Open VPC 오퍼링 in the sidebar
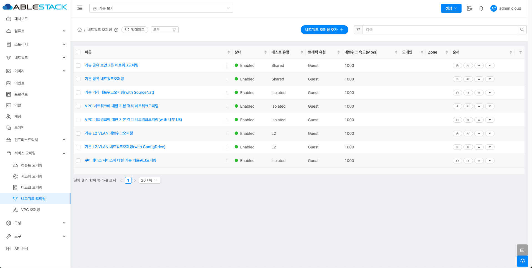 31,210
